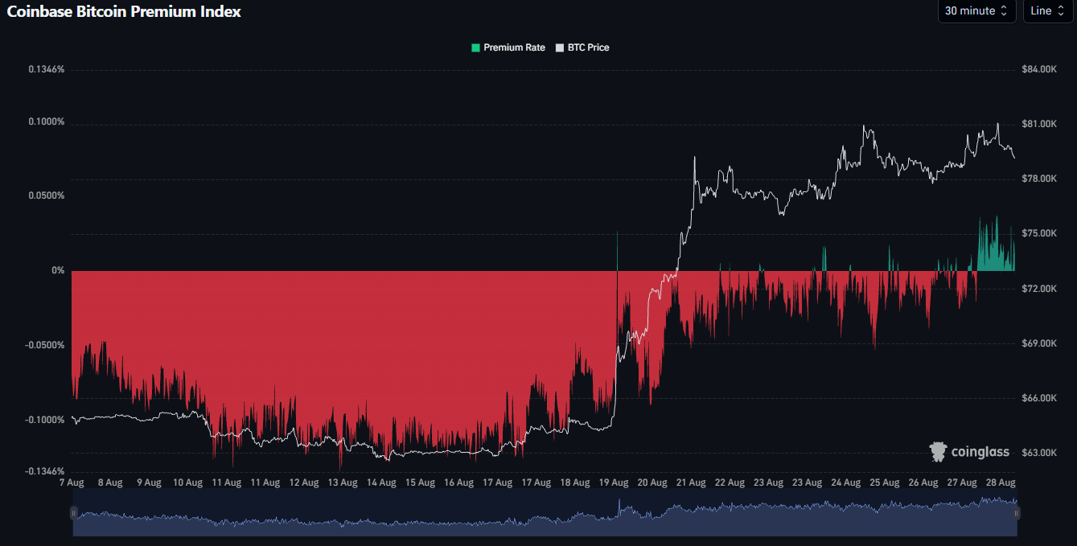Click the $63.00K price axis label
This screenshot has width=1077, height=546.
click(1038, 453)
